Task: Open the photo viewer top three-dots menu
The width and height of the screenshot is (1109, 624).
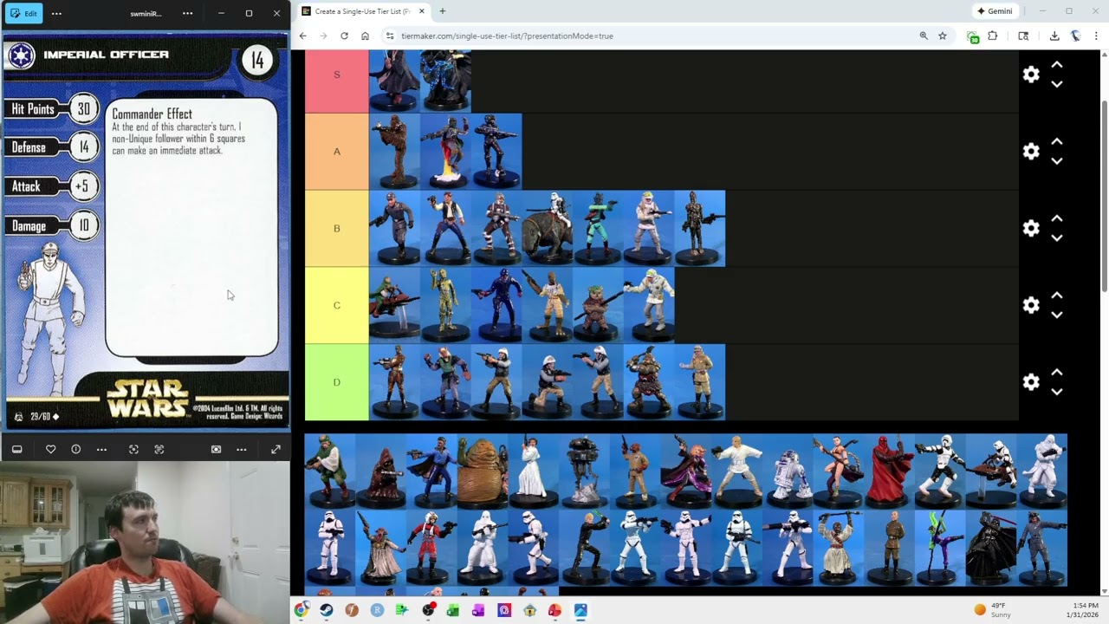Action: coord(56,13)
